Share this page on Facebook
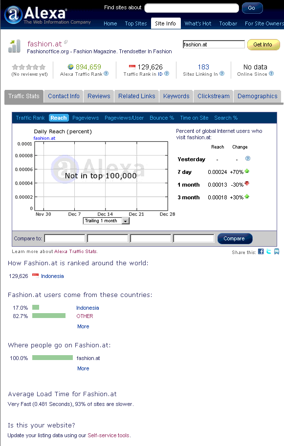Image resolution: width=284 pixels, height=446 pixels. [x=261, y=252]
